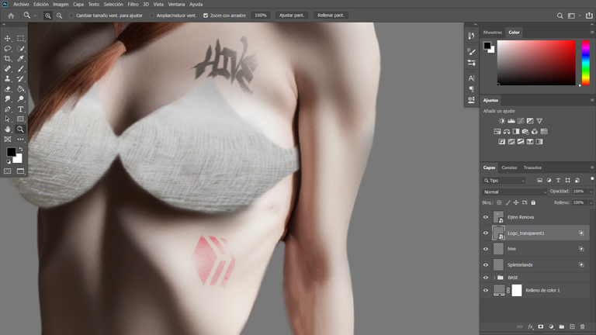
Task: Add a layer mask icon
Action: click(540, 326)
